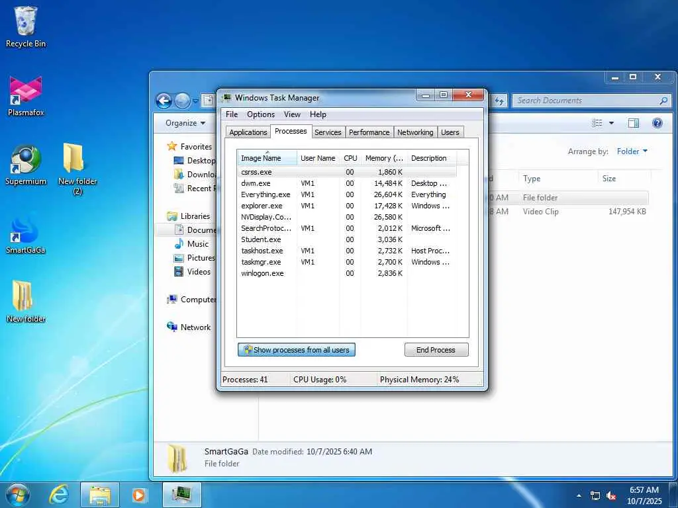Open the SmartGaGa desktop shortcut
The image size is (678, 508).
(x=26, y=234)
